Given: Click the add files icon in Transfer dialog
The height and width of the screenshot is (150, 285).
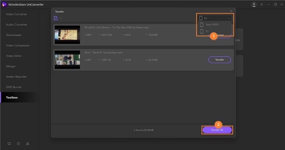Looking at the screenshot, I should pyautogui.click(x=56, y=18).
